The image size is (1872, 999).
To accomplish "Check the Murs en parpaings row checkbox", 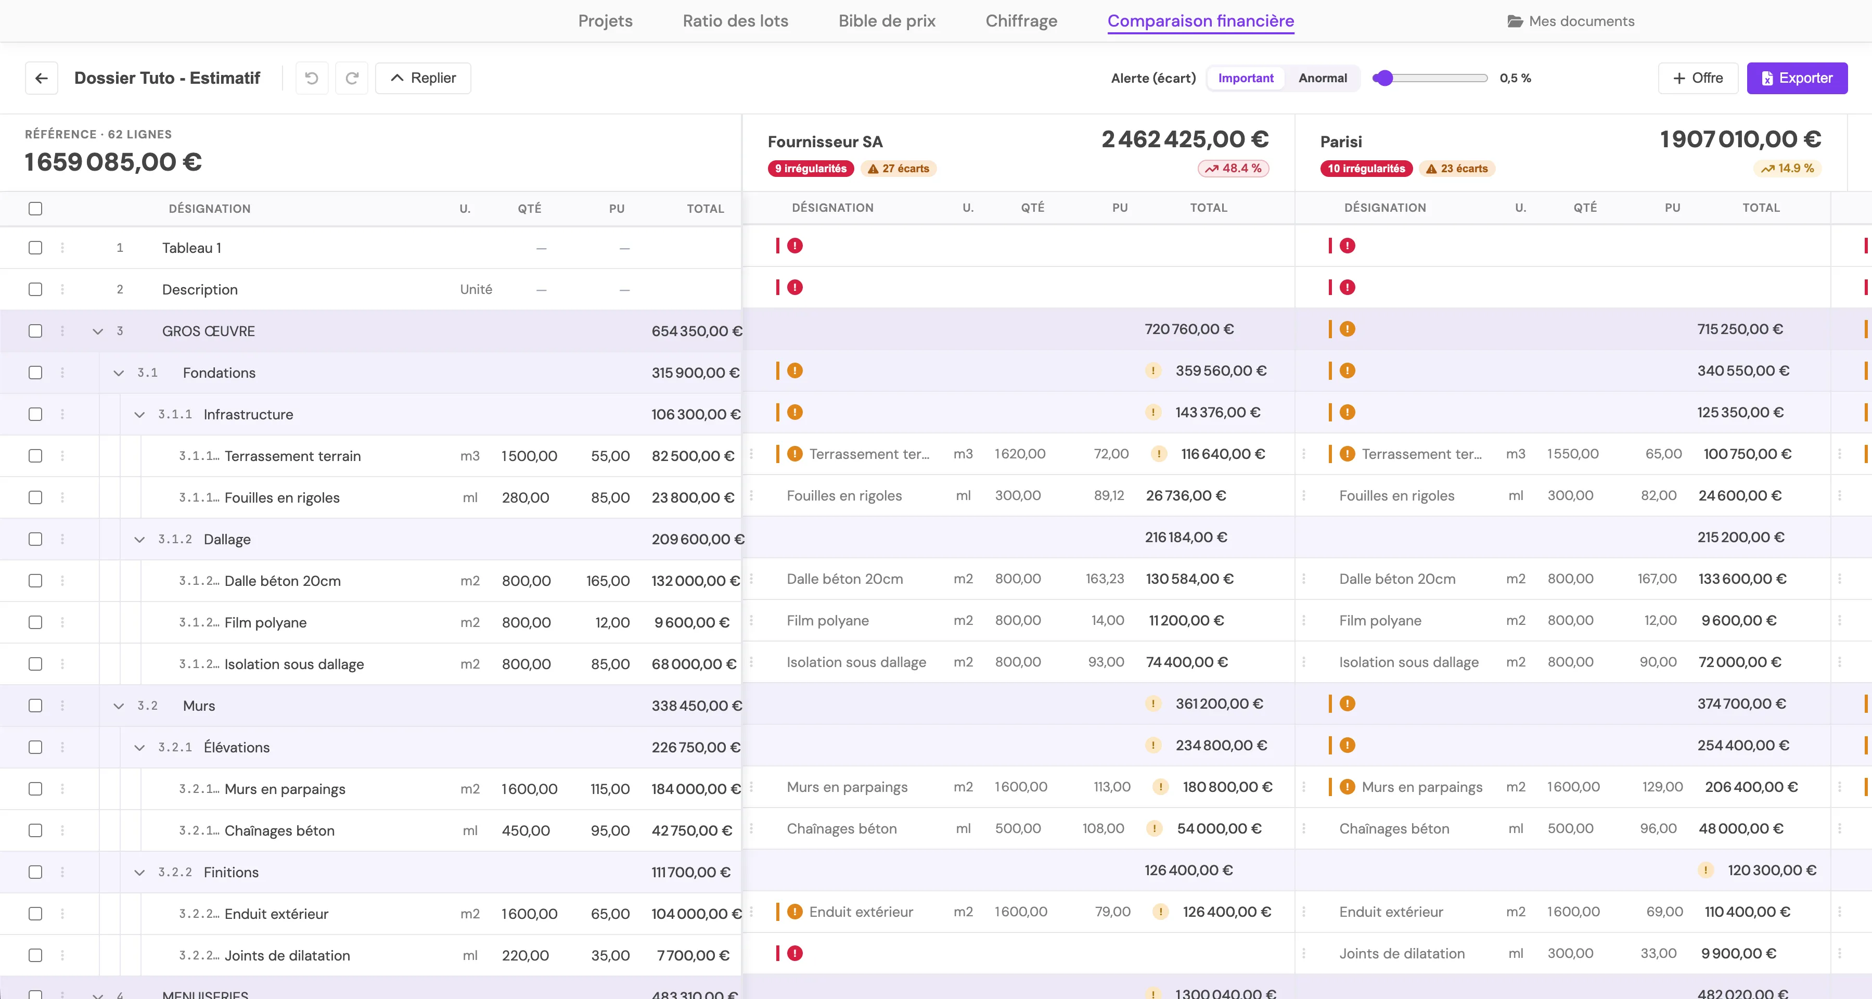I will tap(35, 789).
